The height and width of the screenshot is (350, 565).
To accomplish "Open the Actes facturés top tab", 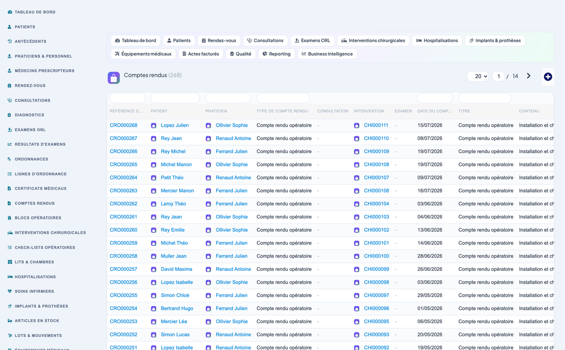I will coord(201,54).
